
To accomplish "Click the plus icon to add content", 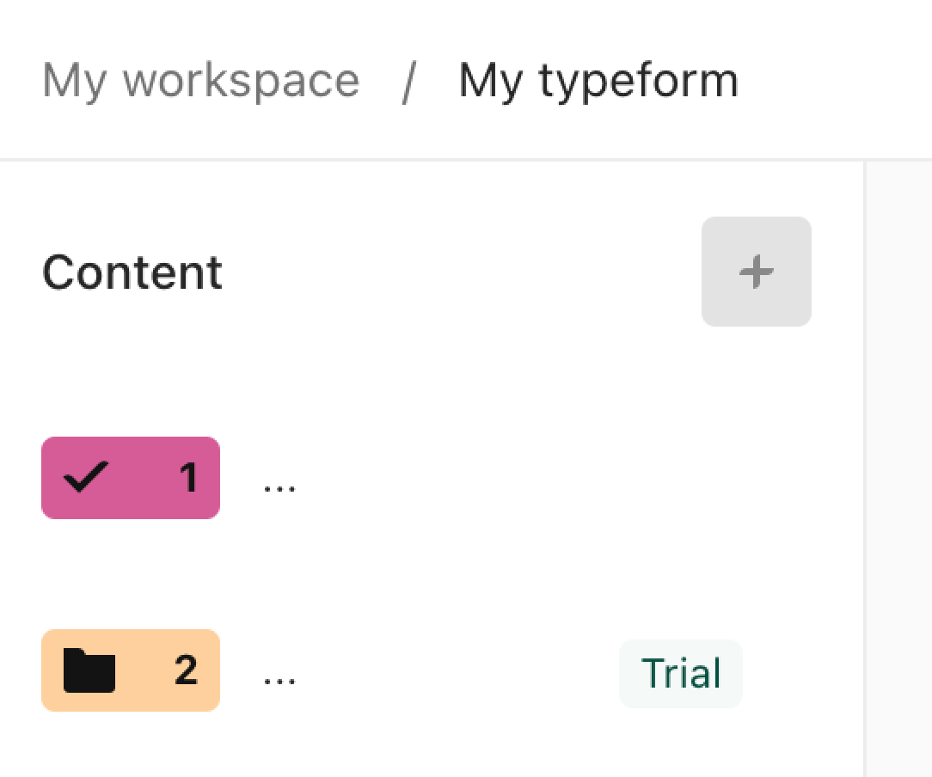I will (x=756, y=272).
